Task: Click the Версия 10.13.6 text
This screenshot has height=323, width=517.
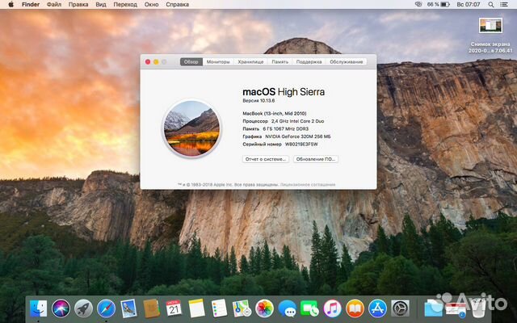Action: pos(258,100)
